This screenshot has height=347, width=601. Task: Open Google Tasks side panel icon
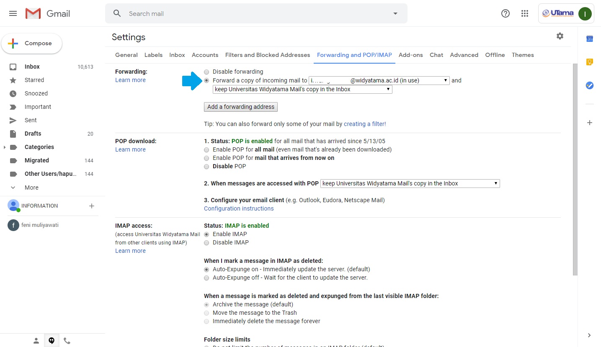589,85
